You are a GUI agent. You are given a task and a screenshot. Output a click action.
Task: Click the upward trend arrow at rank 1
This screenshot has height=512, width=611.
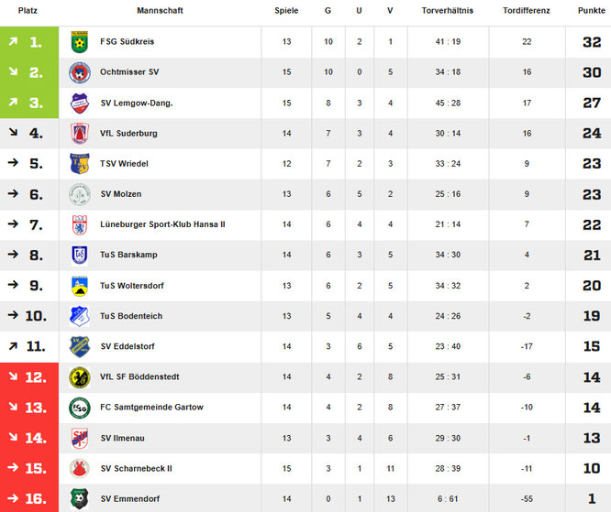13,42
